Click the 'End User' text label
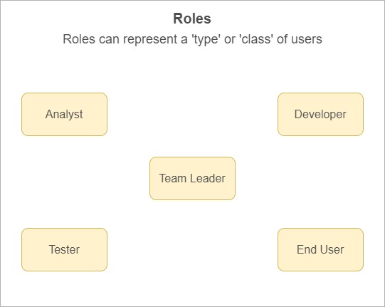Viewport: 385px width, 307px height. (x=320, y=250)
